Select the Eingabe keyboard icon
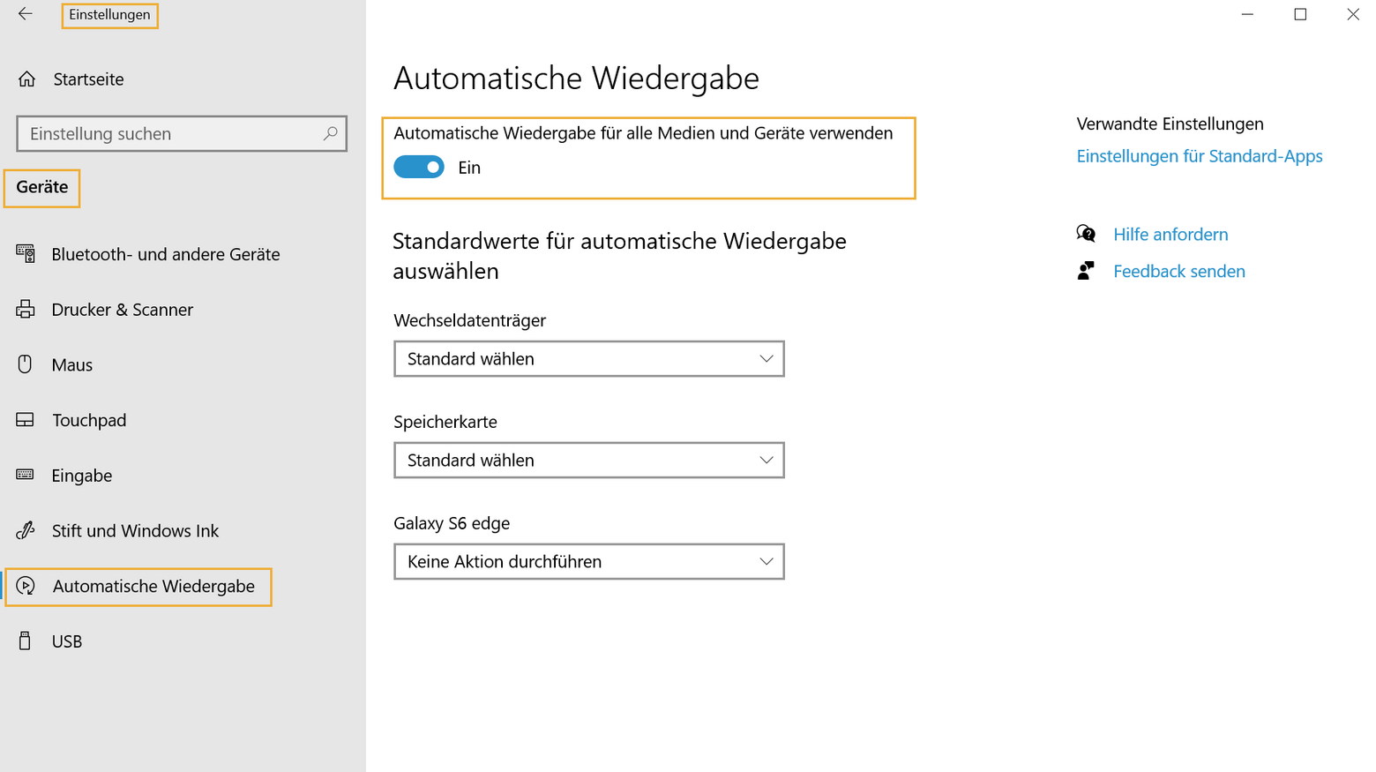Image resolution: width=1376 pixels, height=772 pixels. click(x=26, y=476)
